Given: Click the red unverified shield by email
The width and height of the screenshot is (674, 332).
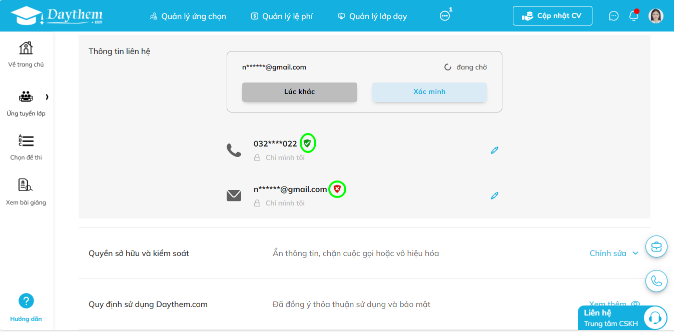Looking at the screenshot, I should click(337, 189).
